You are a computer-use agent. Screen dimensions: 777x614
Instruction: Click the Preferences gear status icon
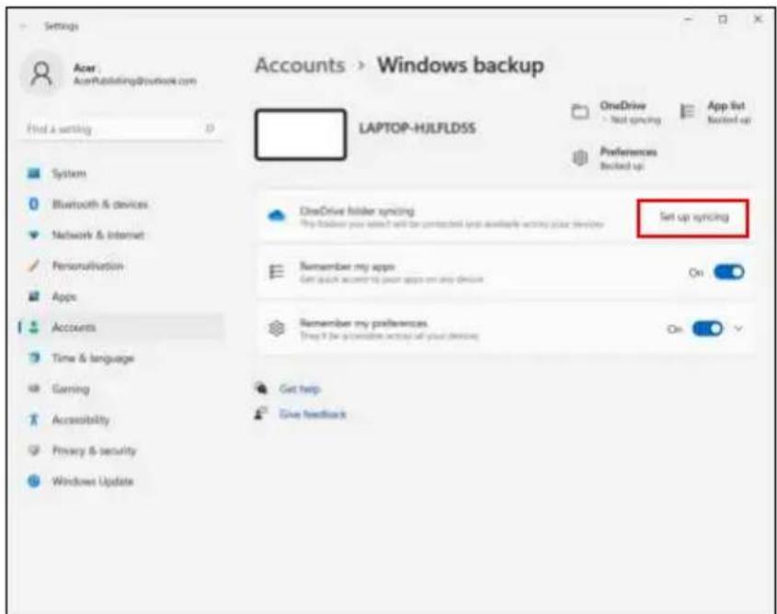click(580, 158)
